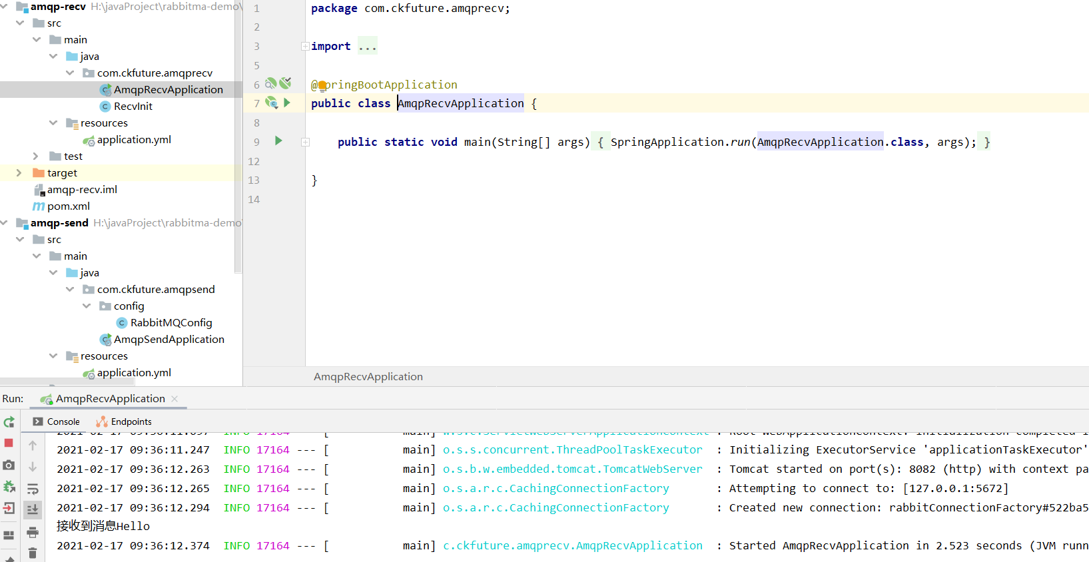Screen dimensions: 1089x562
Task: Stop the running application with red square
Action: pos(9,443)
